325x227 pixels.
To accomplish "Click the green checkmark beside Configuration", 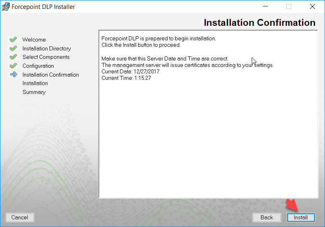I will pos(13,66).
